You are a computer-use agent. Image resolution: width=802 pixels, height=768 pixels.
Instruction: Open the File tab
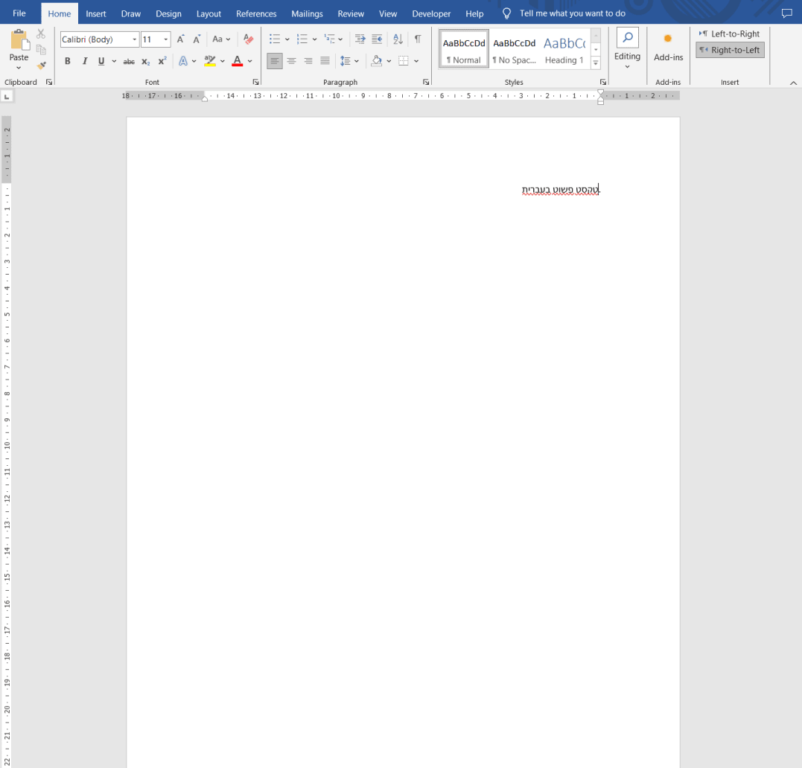[19, 13]
